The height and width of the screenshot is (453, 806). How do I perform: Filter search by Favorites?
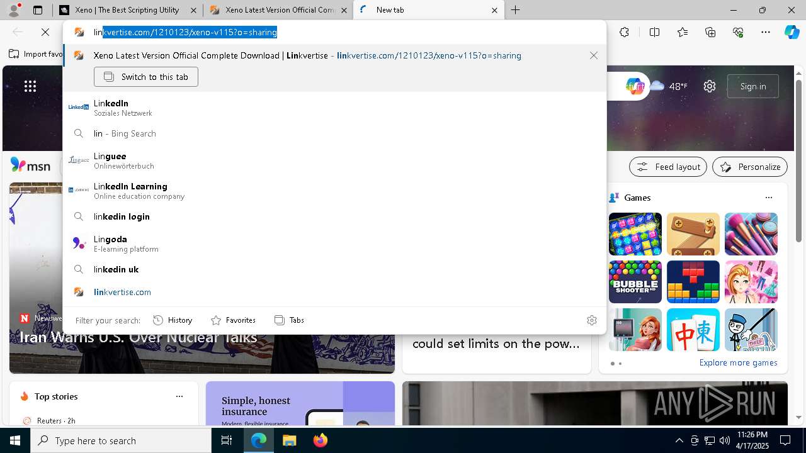[x=233, y=320]
